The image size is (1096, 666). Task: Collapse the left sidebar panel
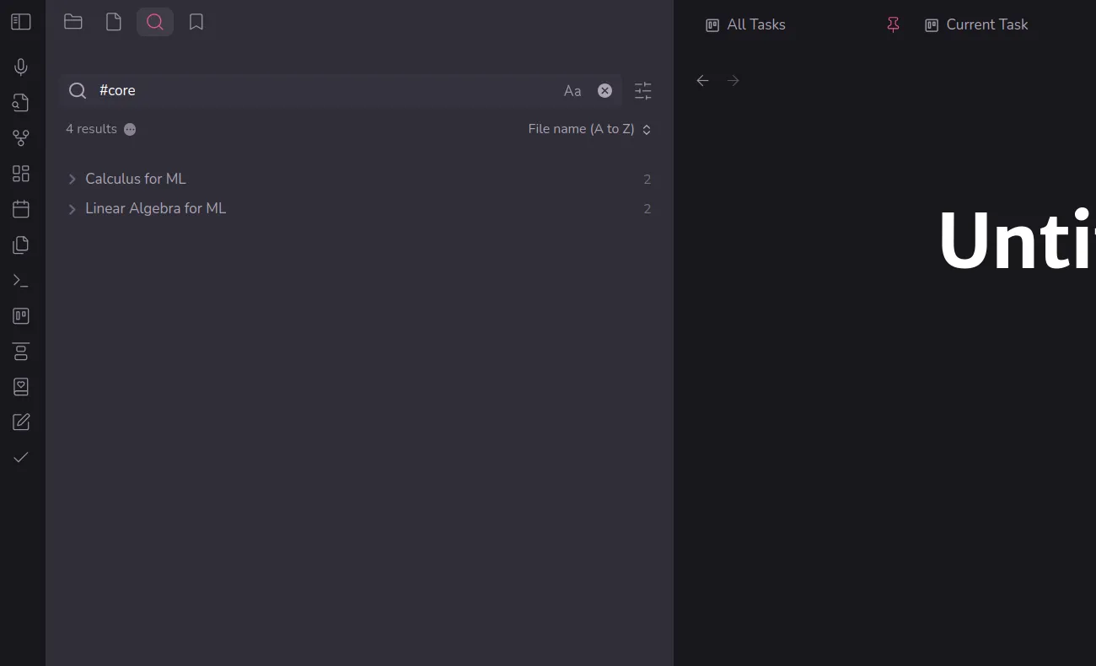(21, 22)
